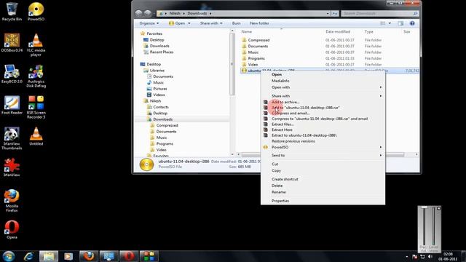Switch to Opera in the taskbar
This screenshot has width=466, height=262.
(129, 256)
